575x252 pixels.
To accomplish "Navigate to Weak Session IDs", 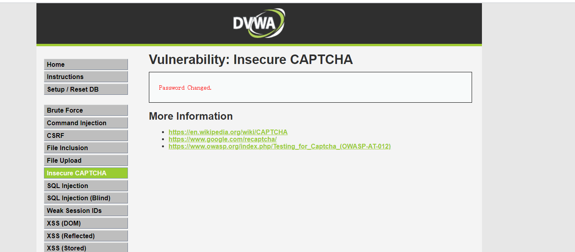I will pyautogui.click(x=86, y=211).
